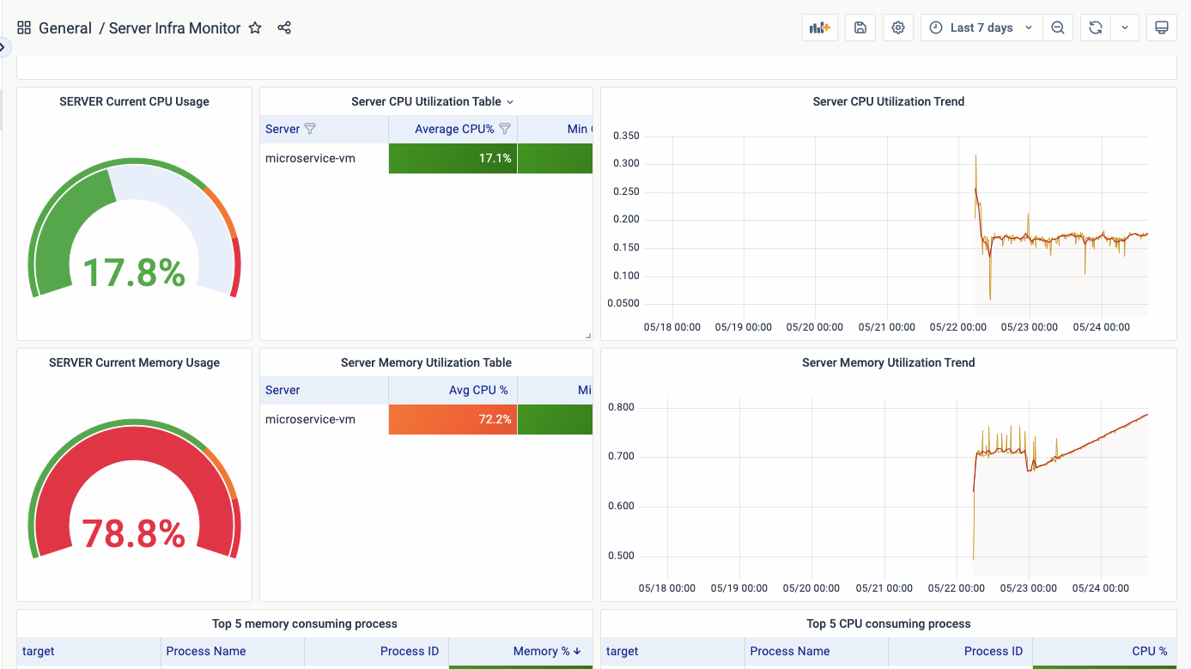Click the dashboards grid icon beside General
Viewport: 1191px width, 669px height.
click(24, 27)
